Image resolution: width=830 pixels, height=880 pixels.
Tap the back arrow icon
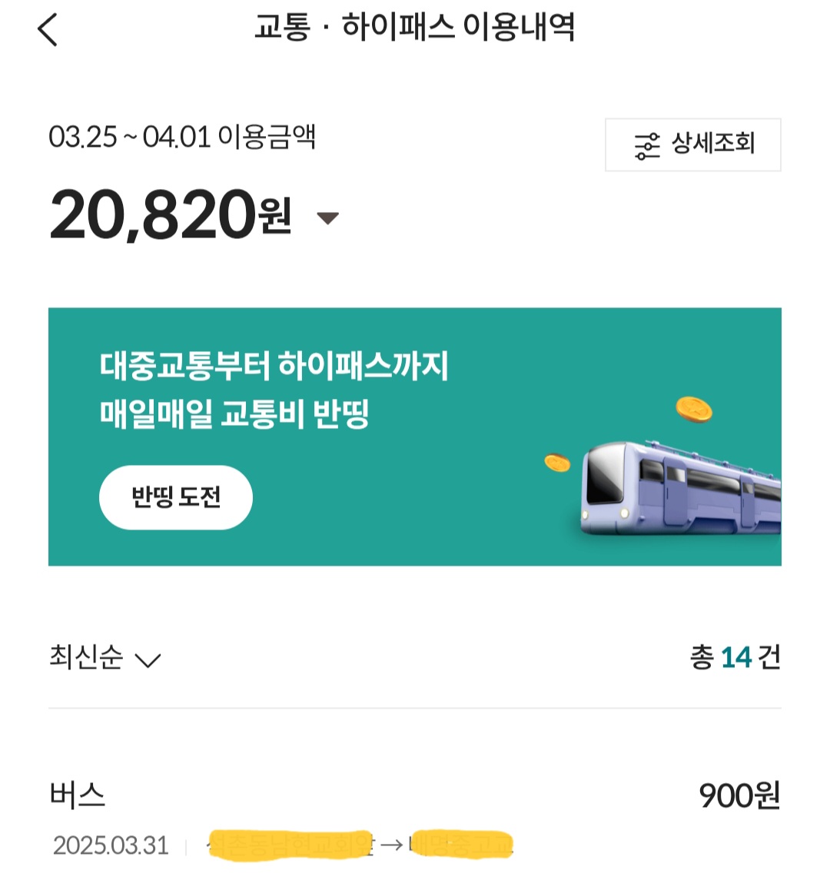point(48,30)
